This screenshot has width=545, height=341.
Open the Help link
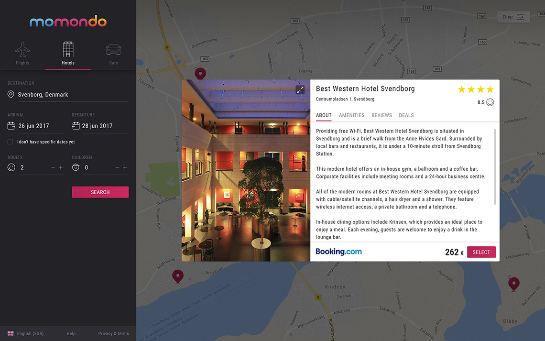(x=71, y=334)
